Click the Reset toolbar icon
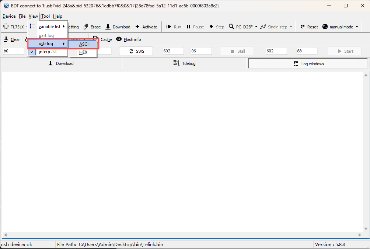370x249 pixels. (x=303, y=27)
